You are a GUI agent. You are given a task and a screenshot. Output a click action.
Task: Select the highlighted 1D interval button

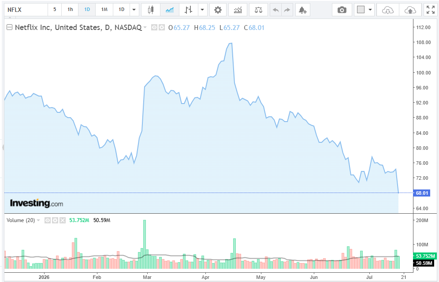pos(87,10)
